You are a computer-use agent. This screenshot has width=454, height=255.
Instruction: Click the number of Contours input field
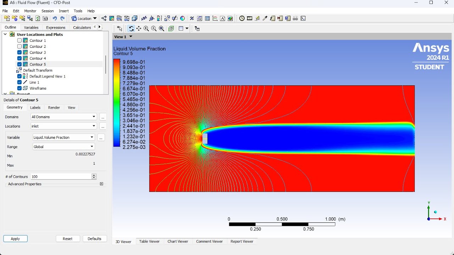point(61,176)
